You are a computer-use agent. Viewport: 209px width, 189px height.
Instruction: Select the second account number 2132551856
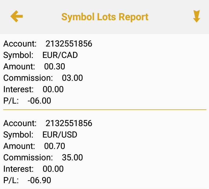pyautogui.click(x=69, y=123)
